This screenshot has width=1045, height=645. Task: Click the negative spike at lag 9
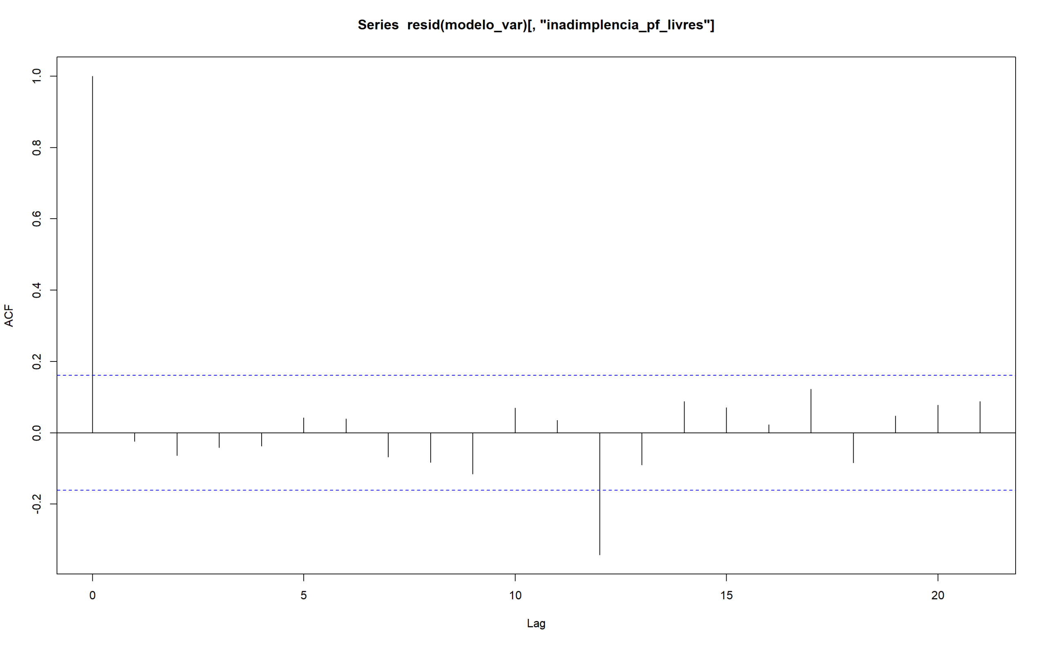point(473,453)
